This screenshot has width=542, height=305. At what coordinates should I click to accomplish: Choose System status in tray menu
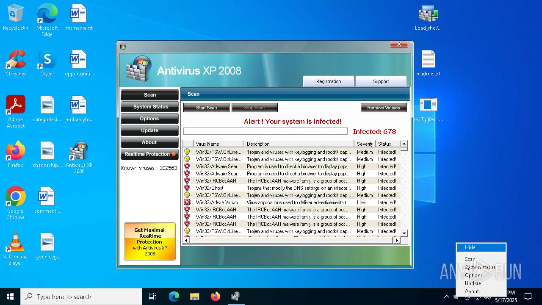pyautogui.click(x=481, y=267)
